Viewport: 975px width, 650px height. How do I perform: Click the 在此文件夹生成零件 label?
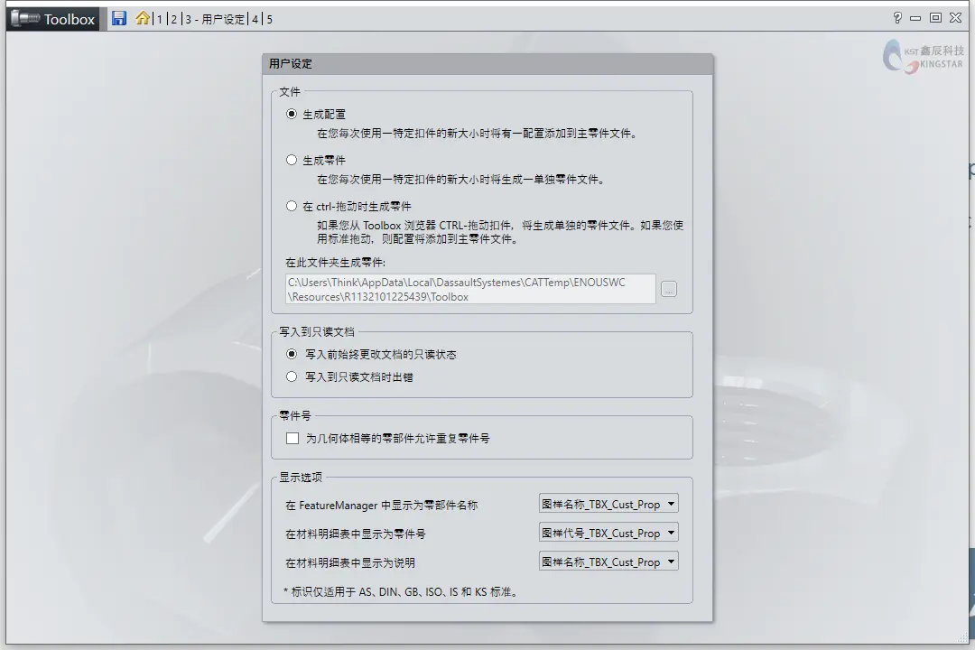(x=335, y=263)
